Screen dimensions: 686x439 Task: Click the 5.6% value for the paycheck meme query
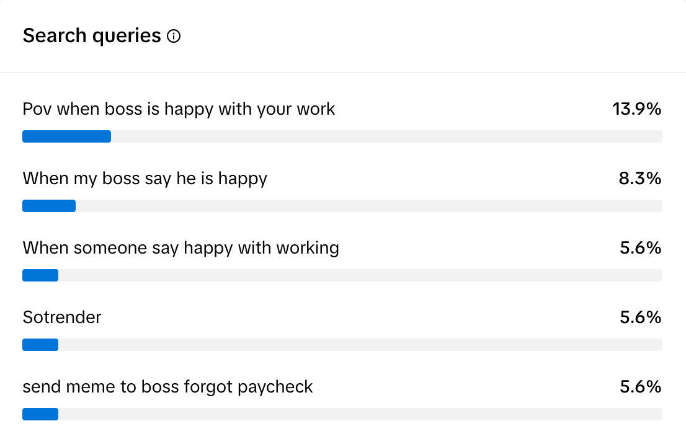coord(640,387)
